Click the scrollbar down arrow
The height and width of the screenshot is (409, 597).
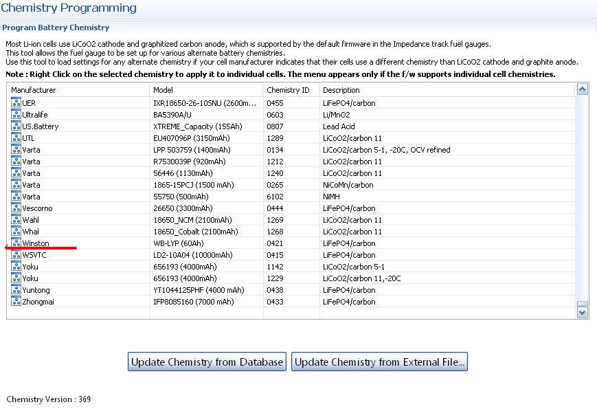(583, 313)
